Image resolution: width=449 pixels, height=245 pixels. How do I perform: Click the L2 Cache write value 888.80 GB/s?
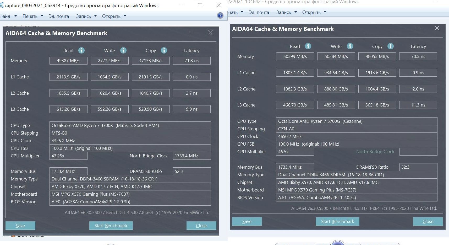point(336,89)
